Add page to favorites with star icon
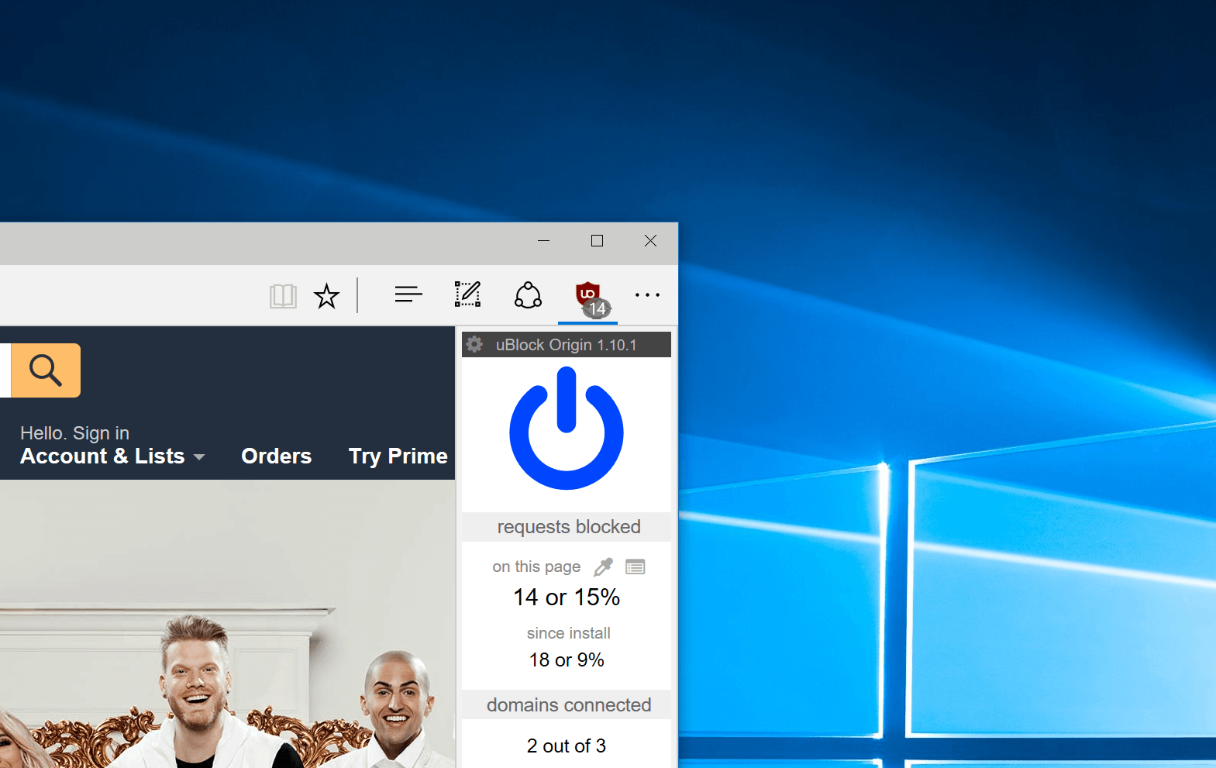This screenshot has width=1216, height=768. (326, 295)
